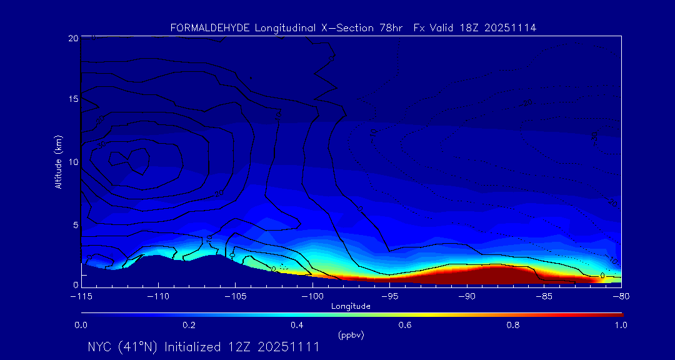Select the longitude tick label -100
Viewport: 675px width, 360px height.
[x=312, y=297]
